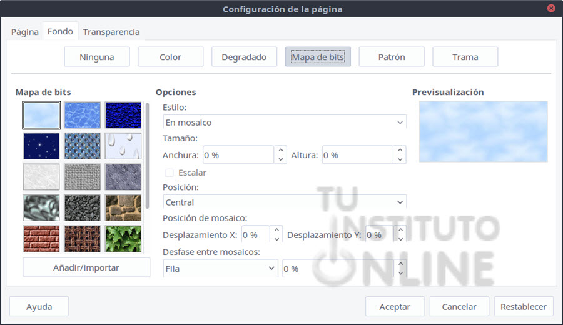563x325 pixels.
Task: Click the Desfase entre mosaicos percentage field
Action: click(338, 269)
